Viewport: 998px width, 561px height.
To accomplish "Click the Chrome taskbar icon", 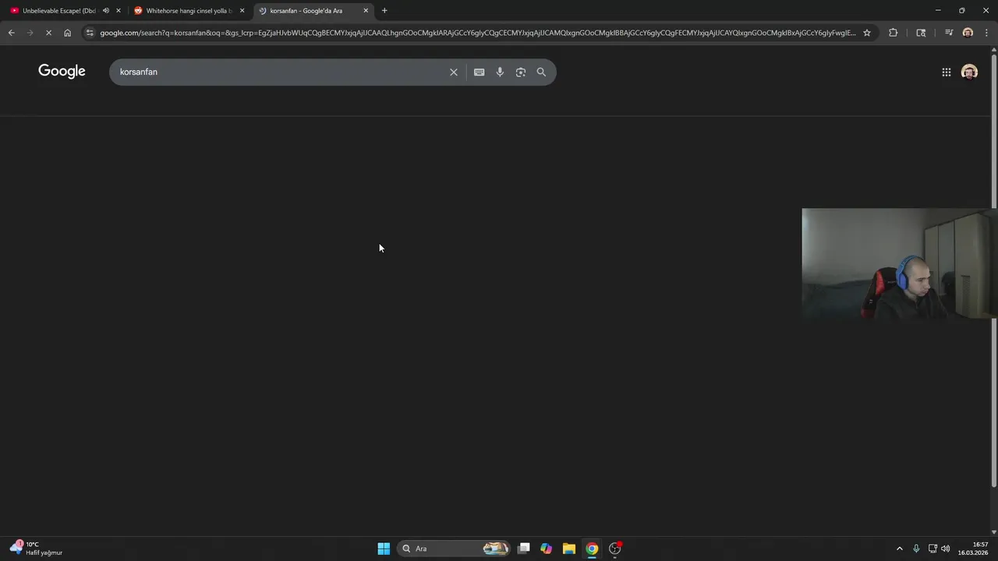I will click(x=592, y=549).
